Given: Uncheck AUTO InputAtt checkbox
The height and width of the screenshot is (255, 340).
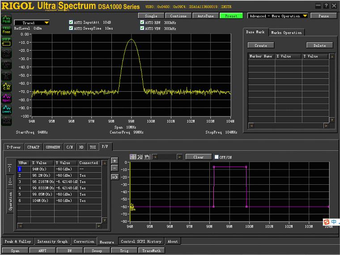Looking at the screenshot, I should pyautogui.click(x=71, y=22).
